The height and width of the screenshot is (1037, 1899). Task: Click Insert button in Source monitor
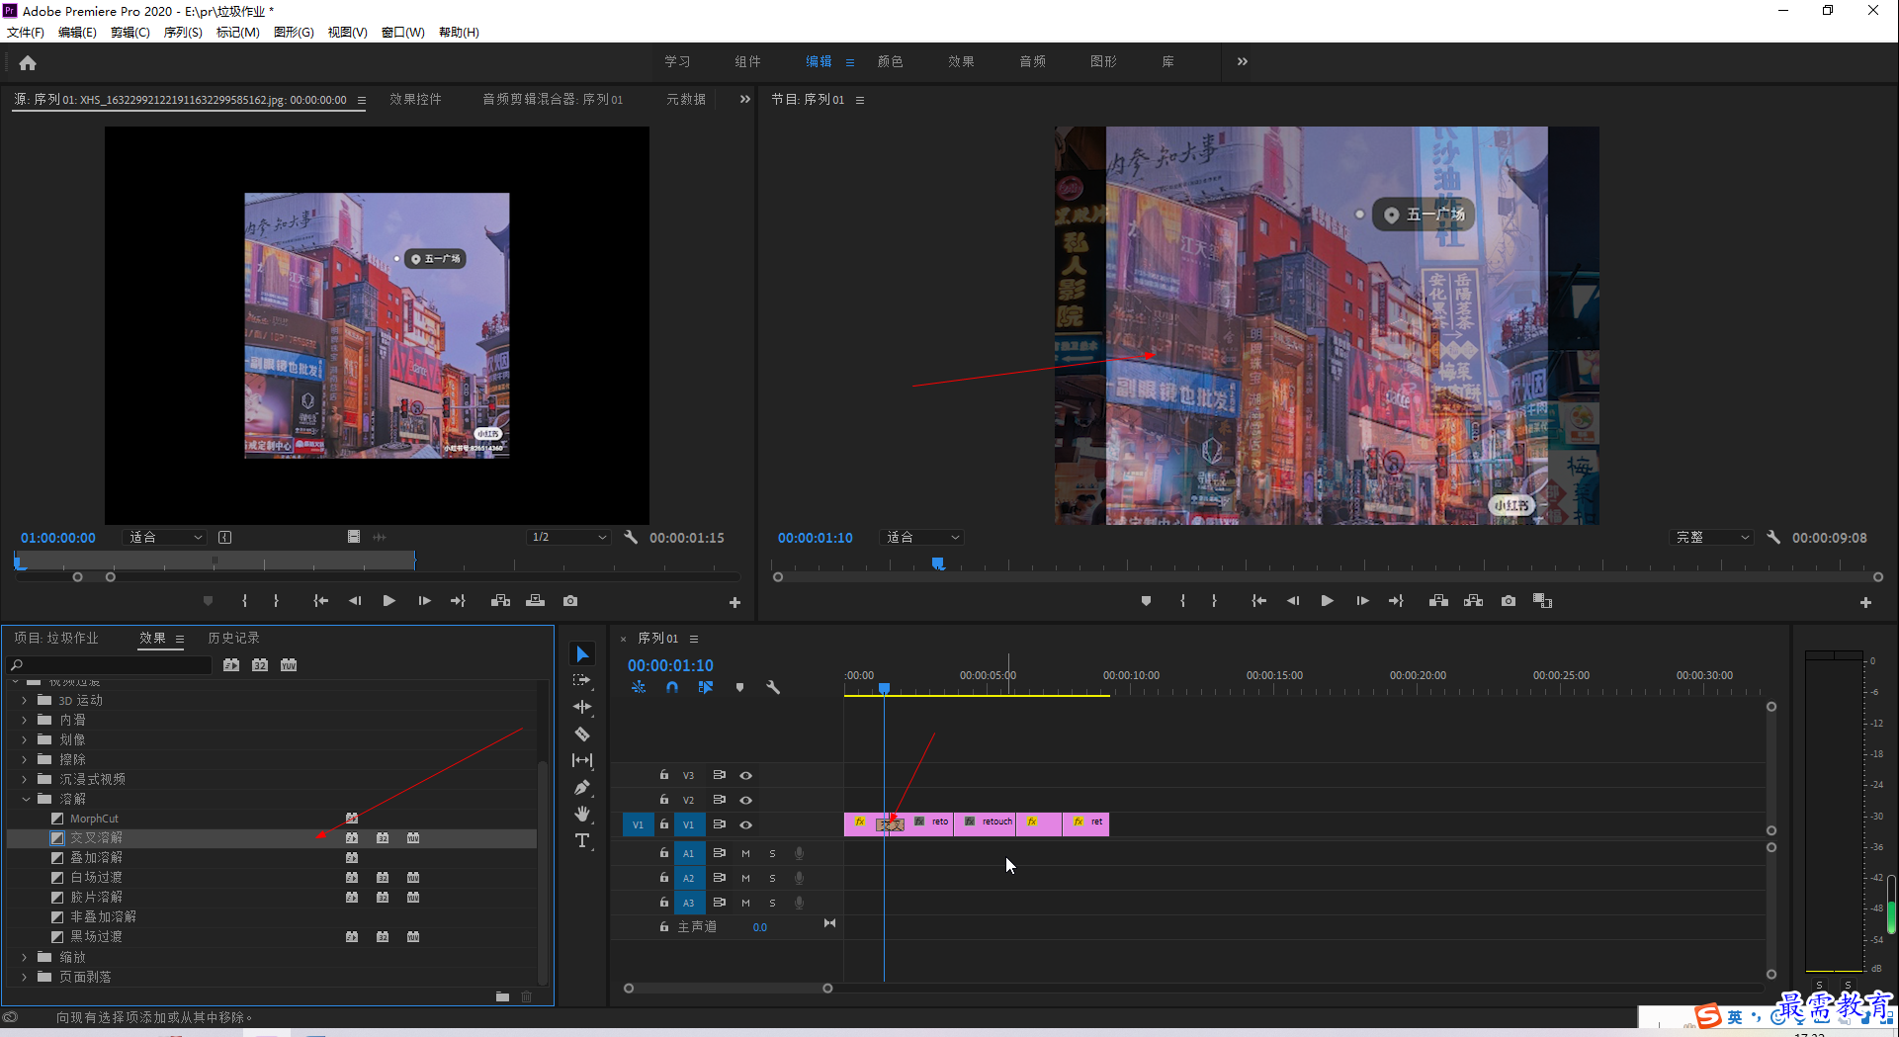click(500, 601)
